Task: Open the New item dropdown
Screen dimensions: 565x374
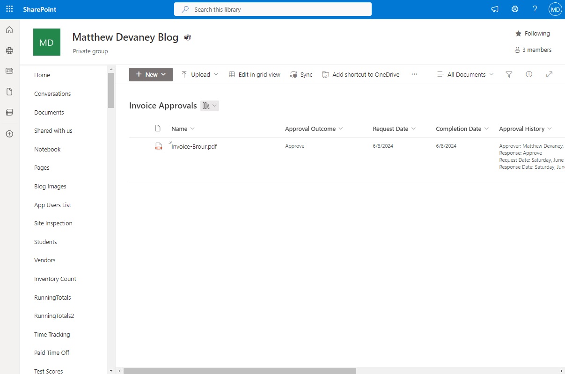Action: [x=150, y=74]
